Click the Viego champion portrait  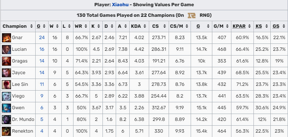[x=7, y=96]
